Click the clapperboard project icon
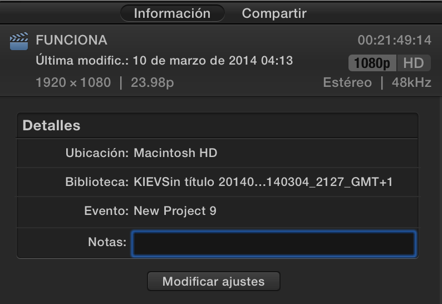Viewport: 442px width, 304px height. 19,42
